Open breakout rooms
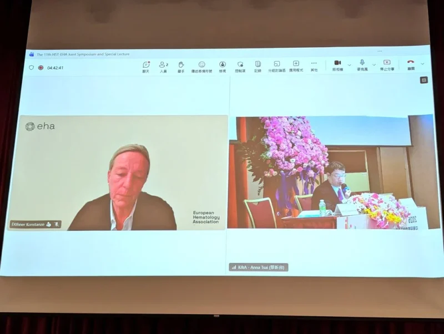The height and width of the screenshot is (334, 444). [277, 65]
